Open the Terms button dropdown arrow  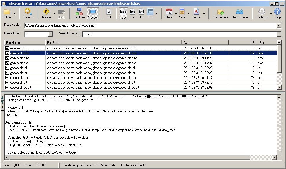tap(204, 14)
